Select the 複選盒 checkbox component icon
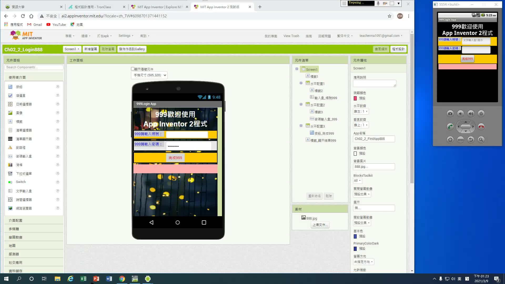This screenshot has height=284, width=505. point(10,95)
